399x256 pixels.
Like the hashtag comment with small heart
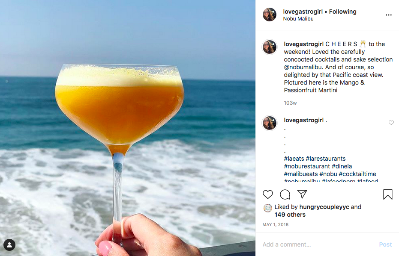pyautogui.click(x=391, y=123)
